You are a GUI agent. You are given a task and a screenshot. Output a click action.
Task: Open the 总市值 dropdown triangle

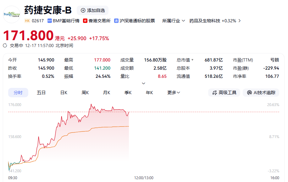point(192,60)
